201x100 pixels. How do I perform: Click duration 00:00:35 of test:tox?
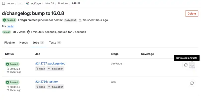13,87
